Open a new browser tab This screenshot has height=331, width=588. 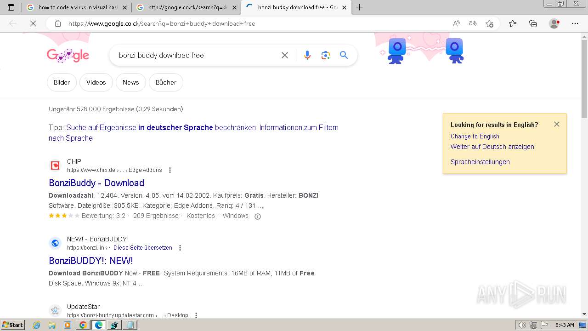pos(360,7)
